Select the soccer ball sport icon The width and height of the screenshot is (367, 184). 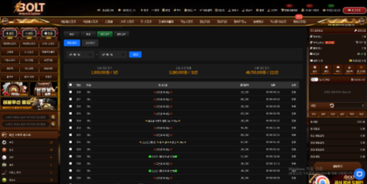pos(4,142)
